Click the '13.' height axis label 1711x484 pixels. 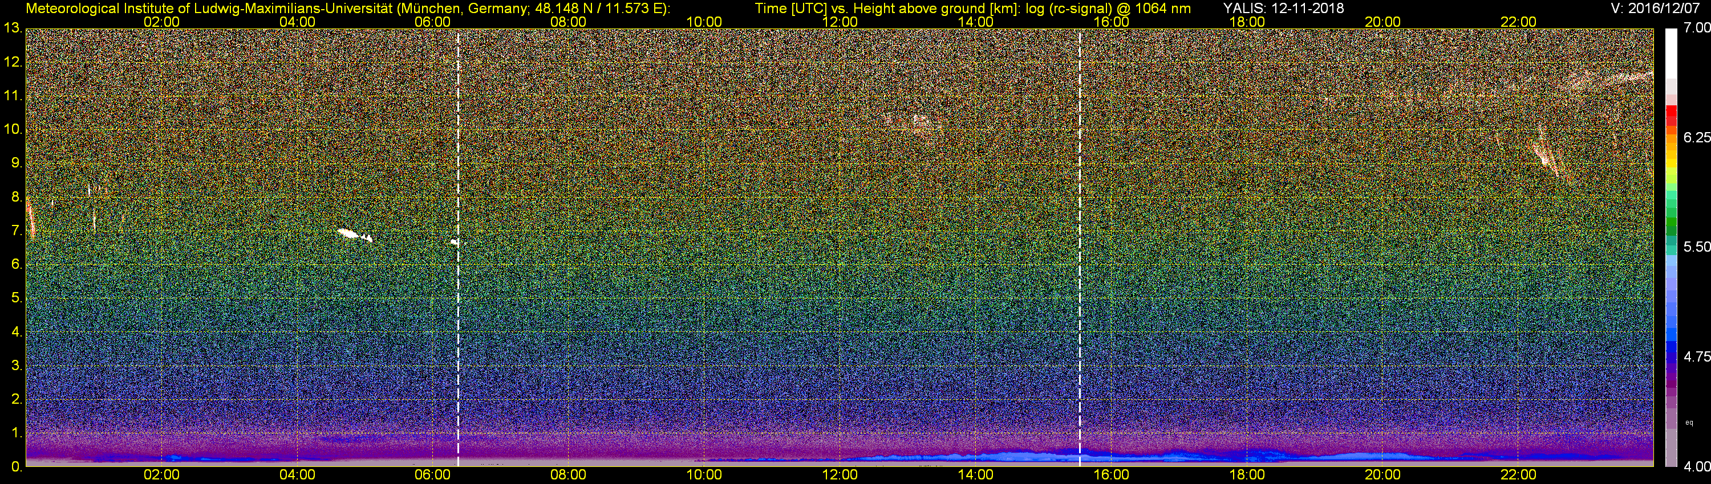[13, 28]
